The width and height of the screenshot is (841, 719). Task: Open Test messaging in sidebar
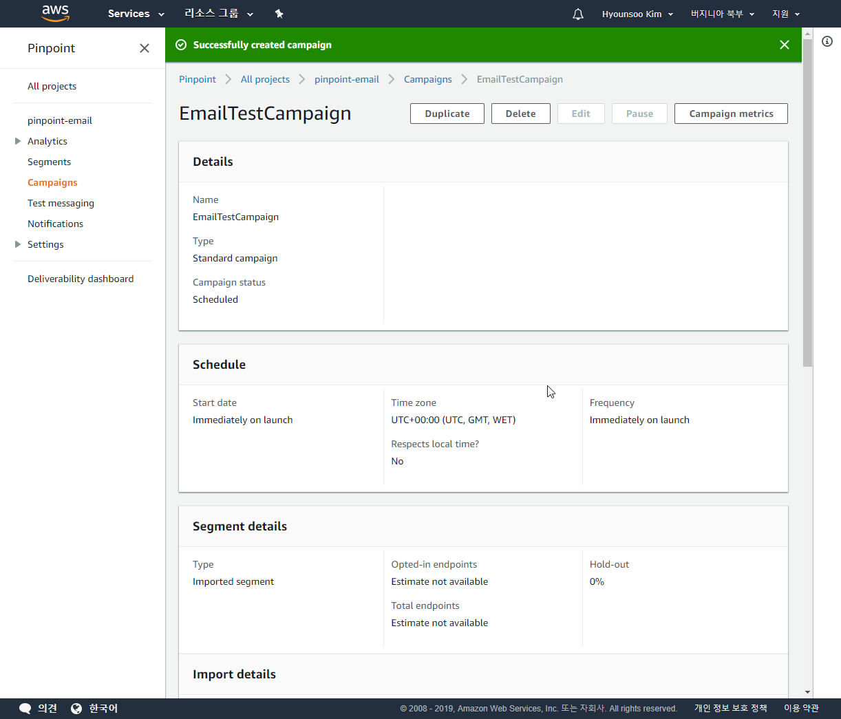(61, 203)
